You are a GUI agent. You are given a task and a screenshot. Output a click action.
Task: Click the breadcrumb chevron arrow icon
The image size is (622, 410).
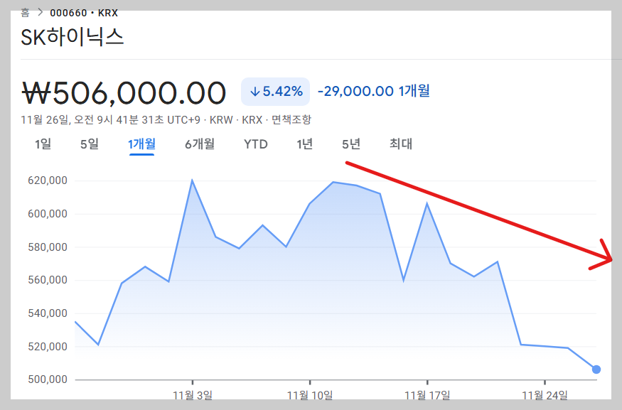coord(40,13)
